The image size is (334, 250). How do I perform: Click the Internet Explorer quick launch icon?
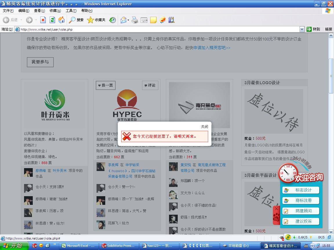click(x=48, y=246)
